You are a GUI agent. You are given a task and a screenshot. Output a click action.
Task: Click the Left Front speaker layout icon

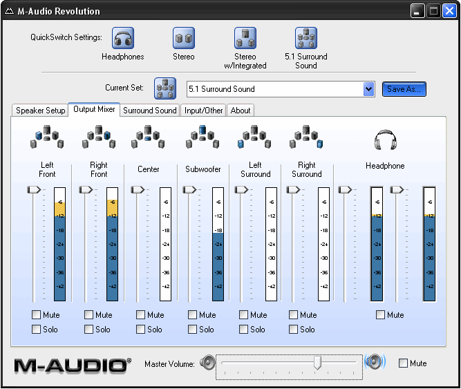click(x=47, y=137)
